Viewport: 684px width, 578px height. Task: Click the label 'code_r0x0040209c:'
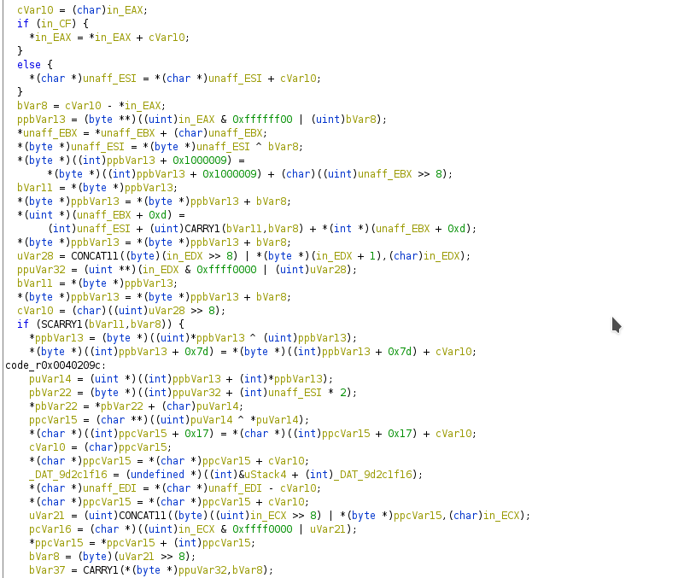click(x=56, y=365)
